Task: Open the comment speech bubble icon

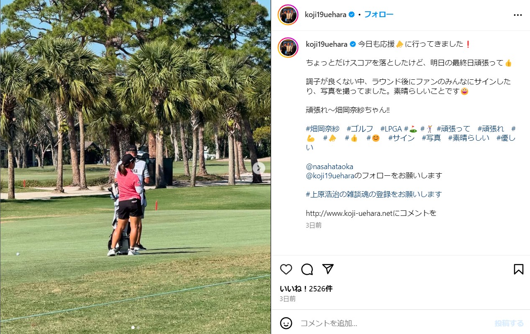Action: [x=307, y=269]
